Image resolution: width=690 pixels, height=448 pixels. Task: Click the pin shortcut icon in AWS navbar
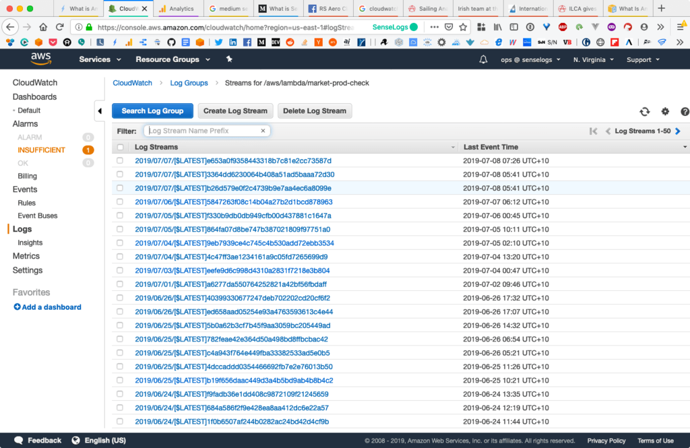[229, 59]
